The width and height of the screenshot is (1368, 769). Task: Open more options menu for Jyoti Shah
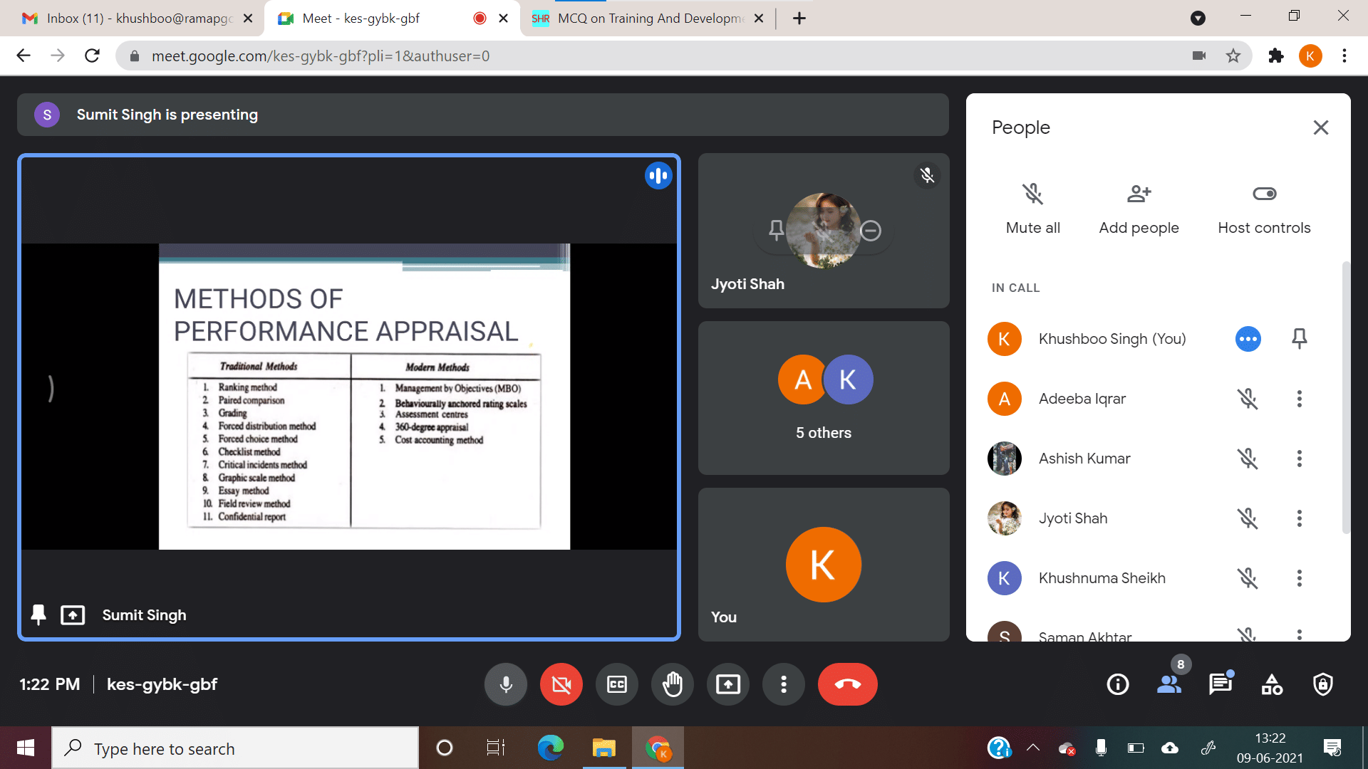pyautogui.click(x=1300, y=518)
